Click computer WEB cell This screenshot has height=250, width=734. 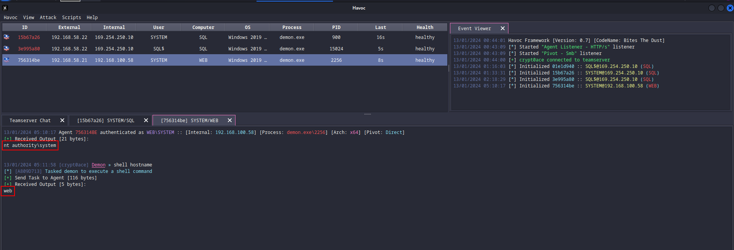click(203, 60)
